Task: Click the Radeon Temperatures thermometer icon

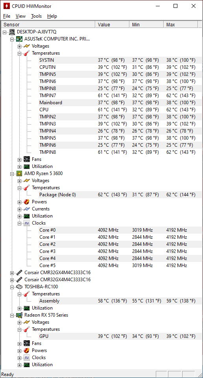Action: pos(27,329)
